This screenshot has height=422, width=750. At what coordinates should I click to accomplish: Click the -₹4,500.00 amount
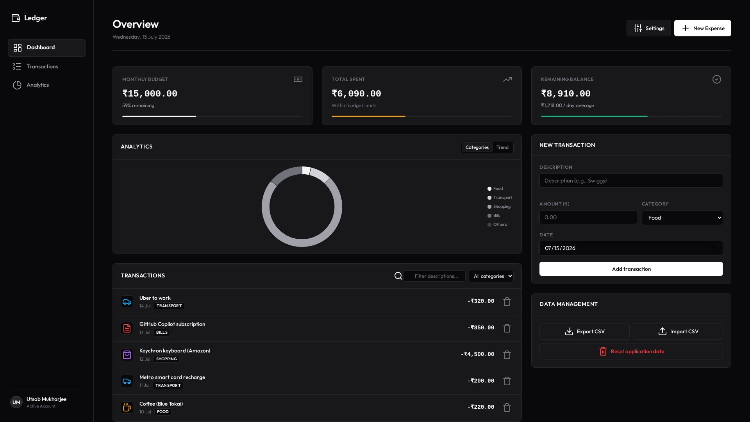click(x=477, y=354)
